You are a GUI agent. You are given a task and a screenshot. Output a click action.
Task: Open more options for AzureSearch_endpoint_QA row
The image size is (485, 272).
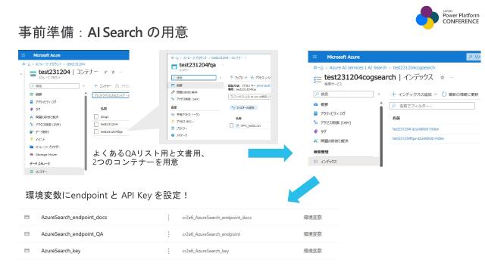click(168, 234)
